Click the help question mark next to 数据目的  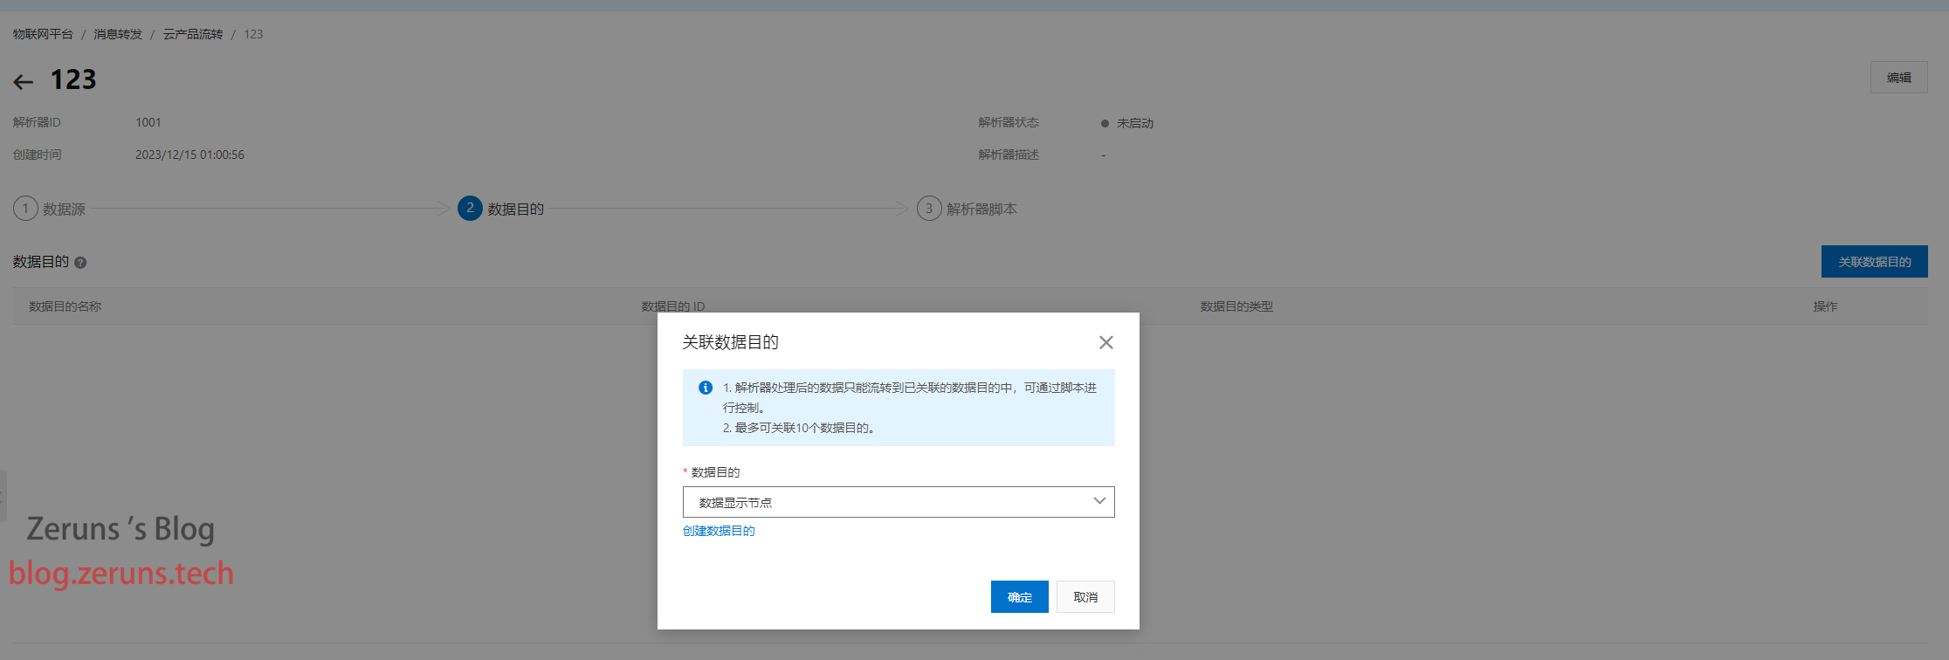click(x=80, y=263)
